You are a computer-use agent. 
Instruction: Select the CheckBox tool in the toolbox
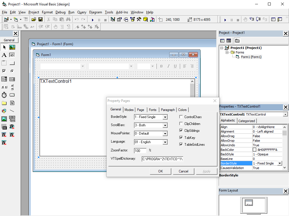coord(4,71)
